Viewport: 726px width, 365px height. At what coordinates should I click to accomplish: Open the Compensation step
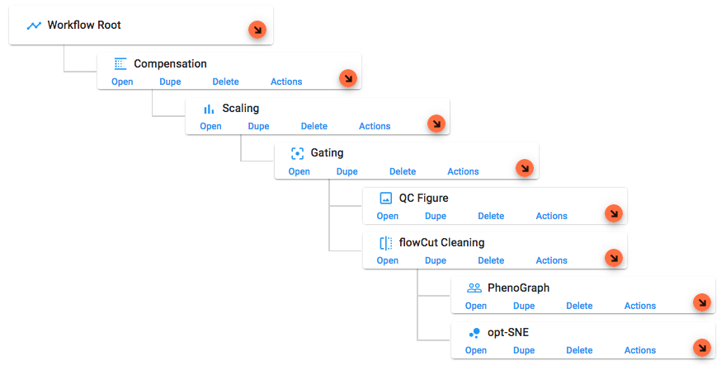122,82
